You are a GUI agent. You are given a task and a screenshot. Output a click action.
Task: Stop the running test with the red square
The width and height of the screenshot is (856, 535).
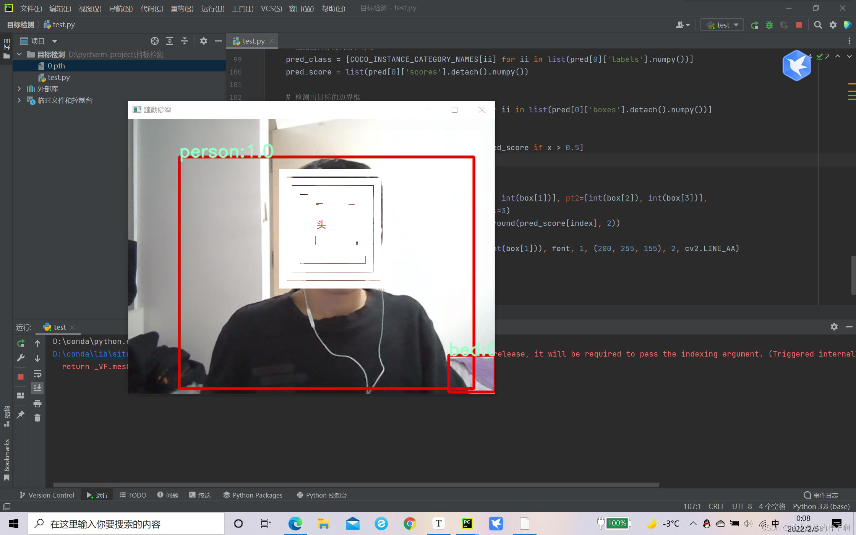tap(799, 25)
